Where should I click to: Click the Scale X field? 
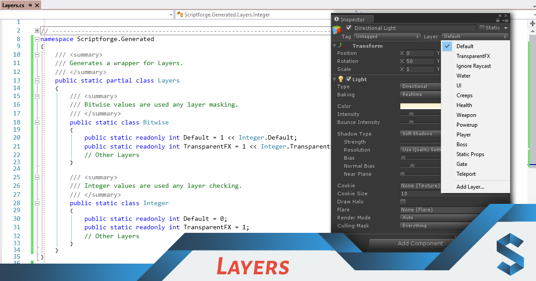[420, 69]
